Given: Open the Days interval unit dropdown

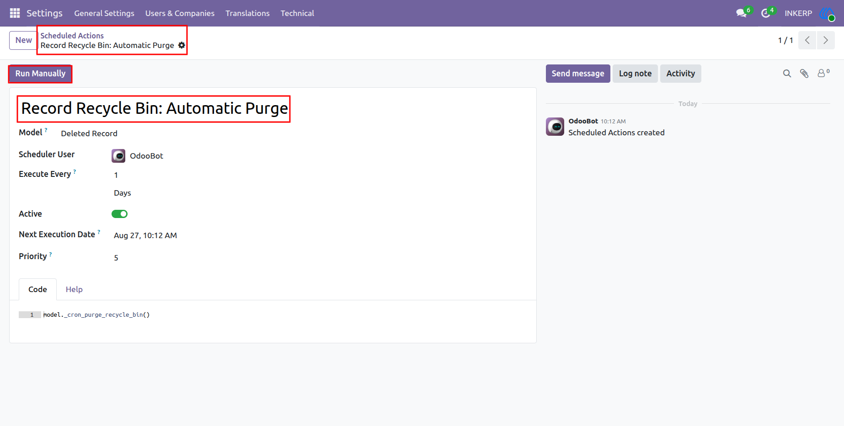Looking at the screenshot, I should point(123,193).
